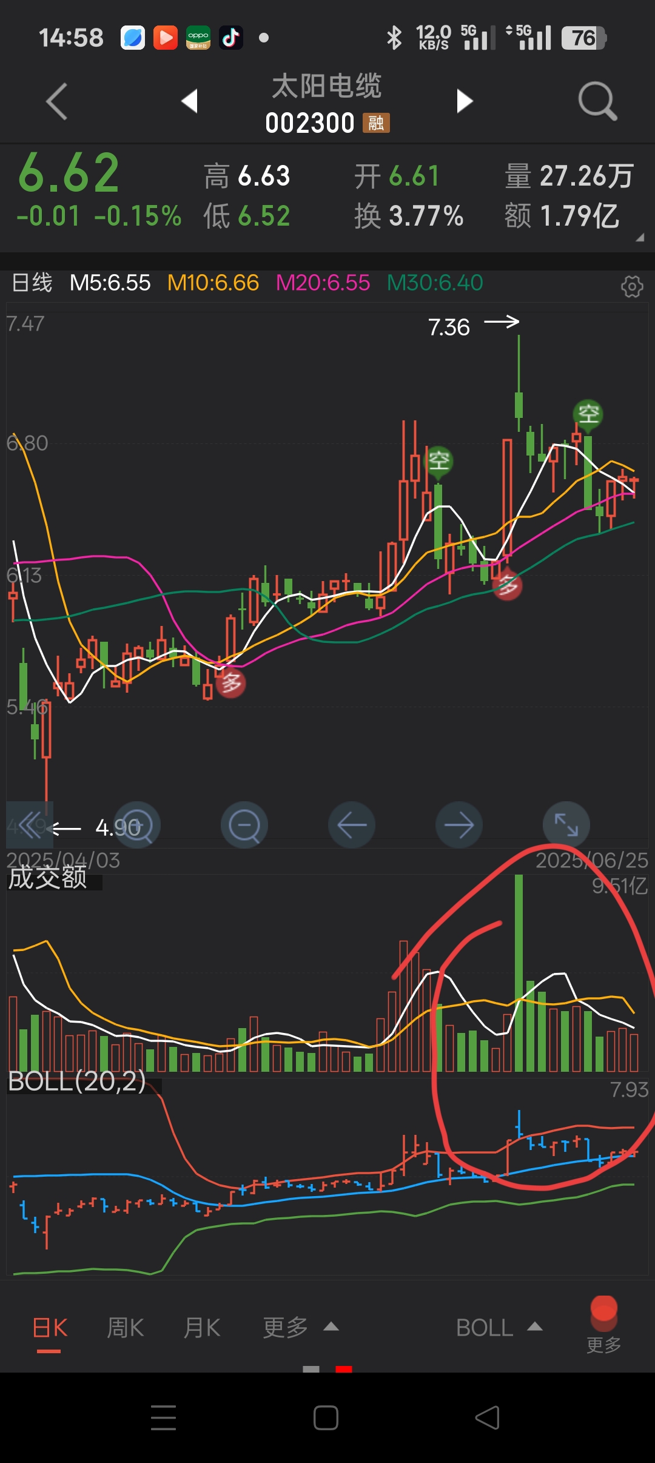This screenshot has width=655, height=1463.
Task: Tap the red 多 marker near 6.13 level
Action: (x=507, y=586)
